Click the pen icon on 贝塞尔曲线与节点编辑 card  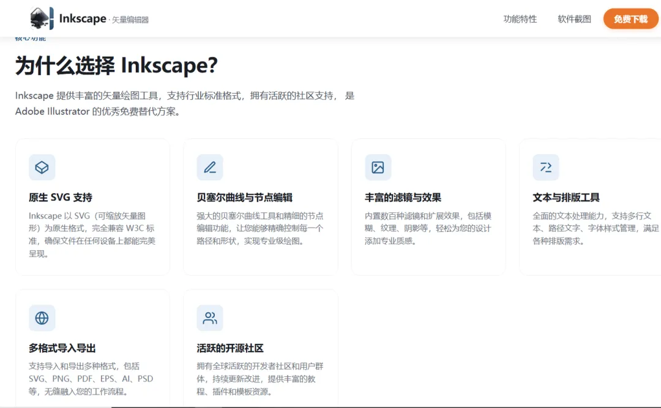click(210, 168)
